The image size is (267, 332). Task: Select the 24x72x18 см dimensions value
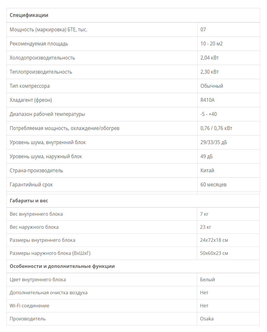(214, 240)
